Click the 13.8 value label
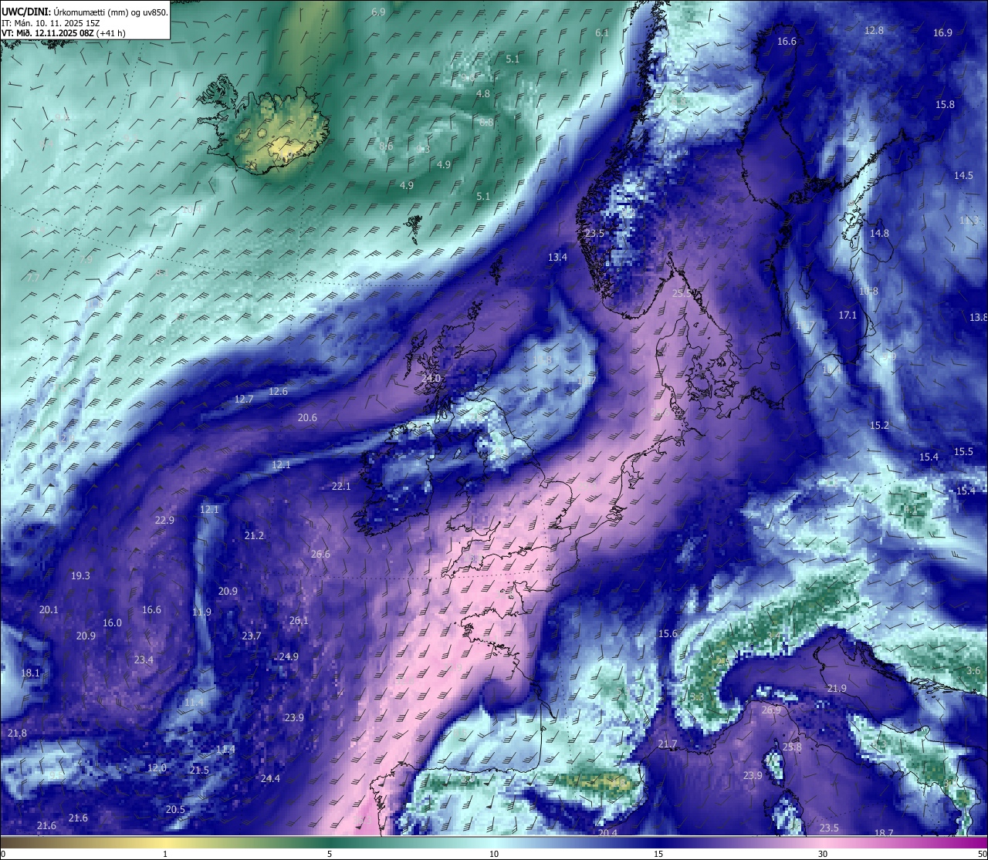Image resolution: width=988 pixels, height=860 pixels. coord(978,318)
